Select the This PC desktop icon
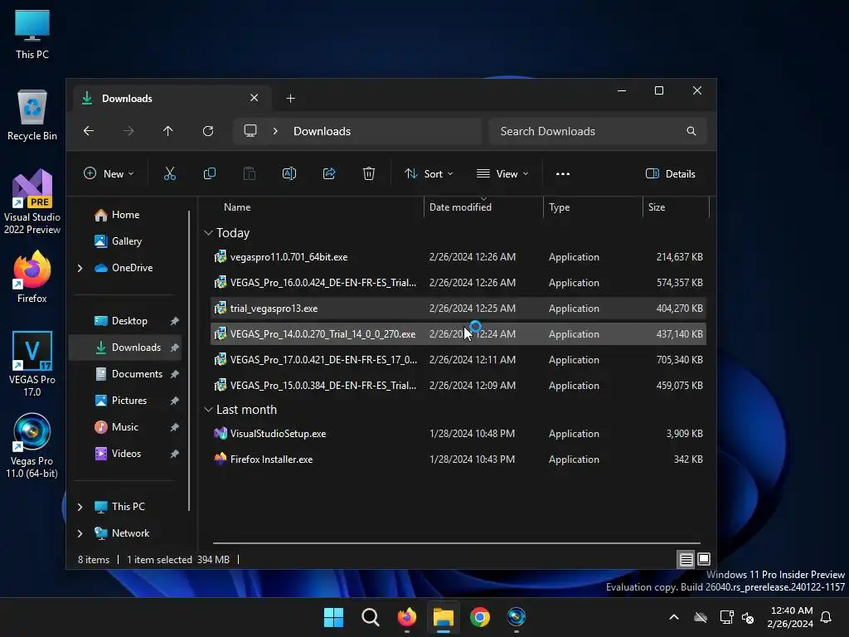Image resolution: width=849 pixels, height=637 pixels. pos(32,33)
